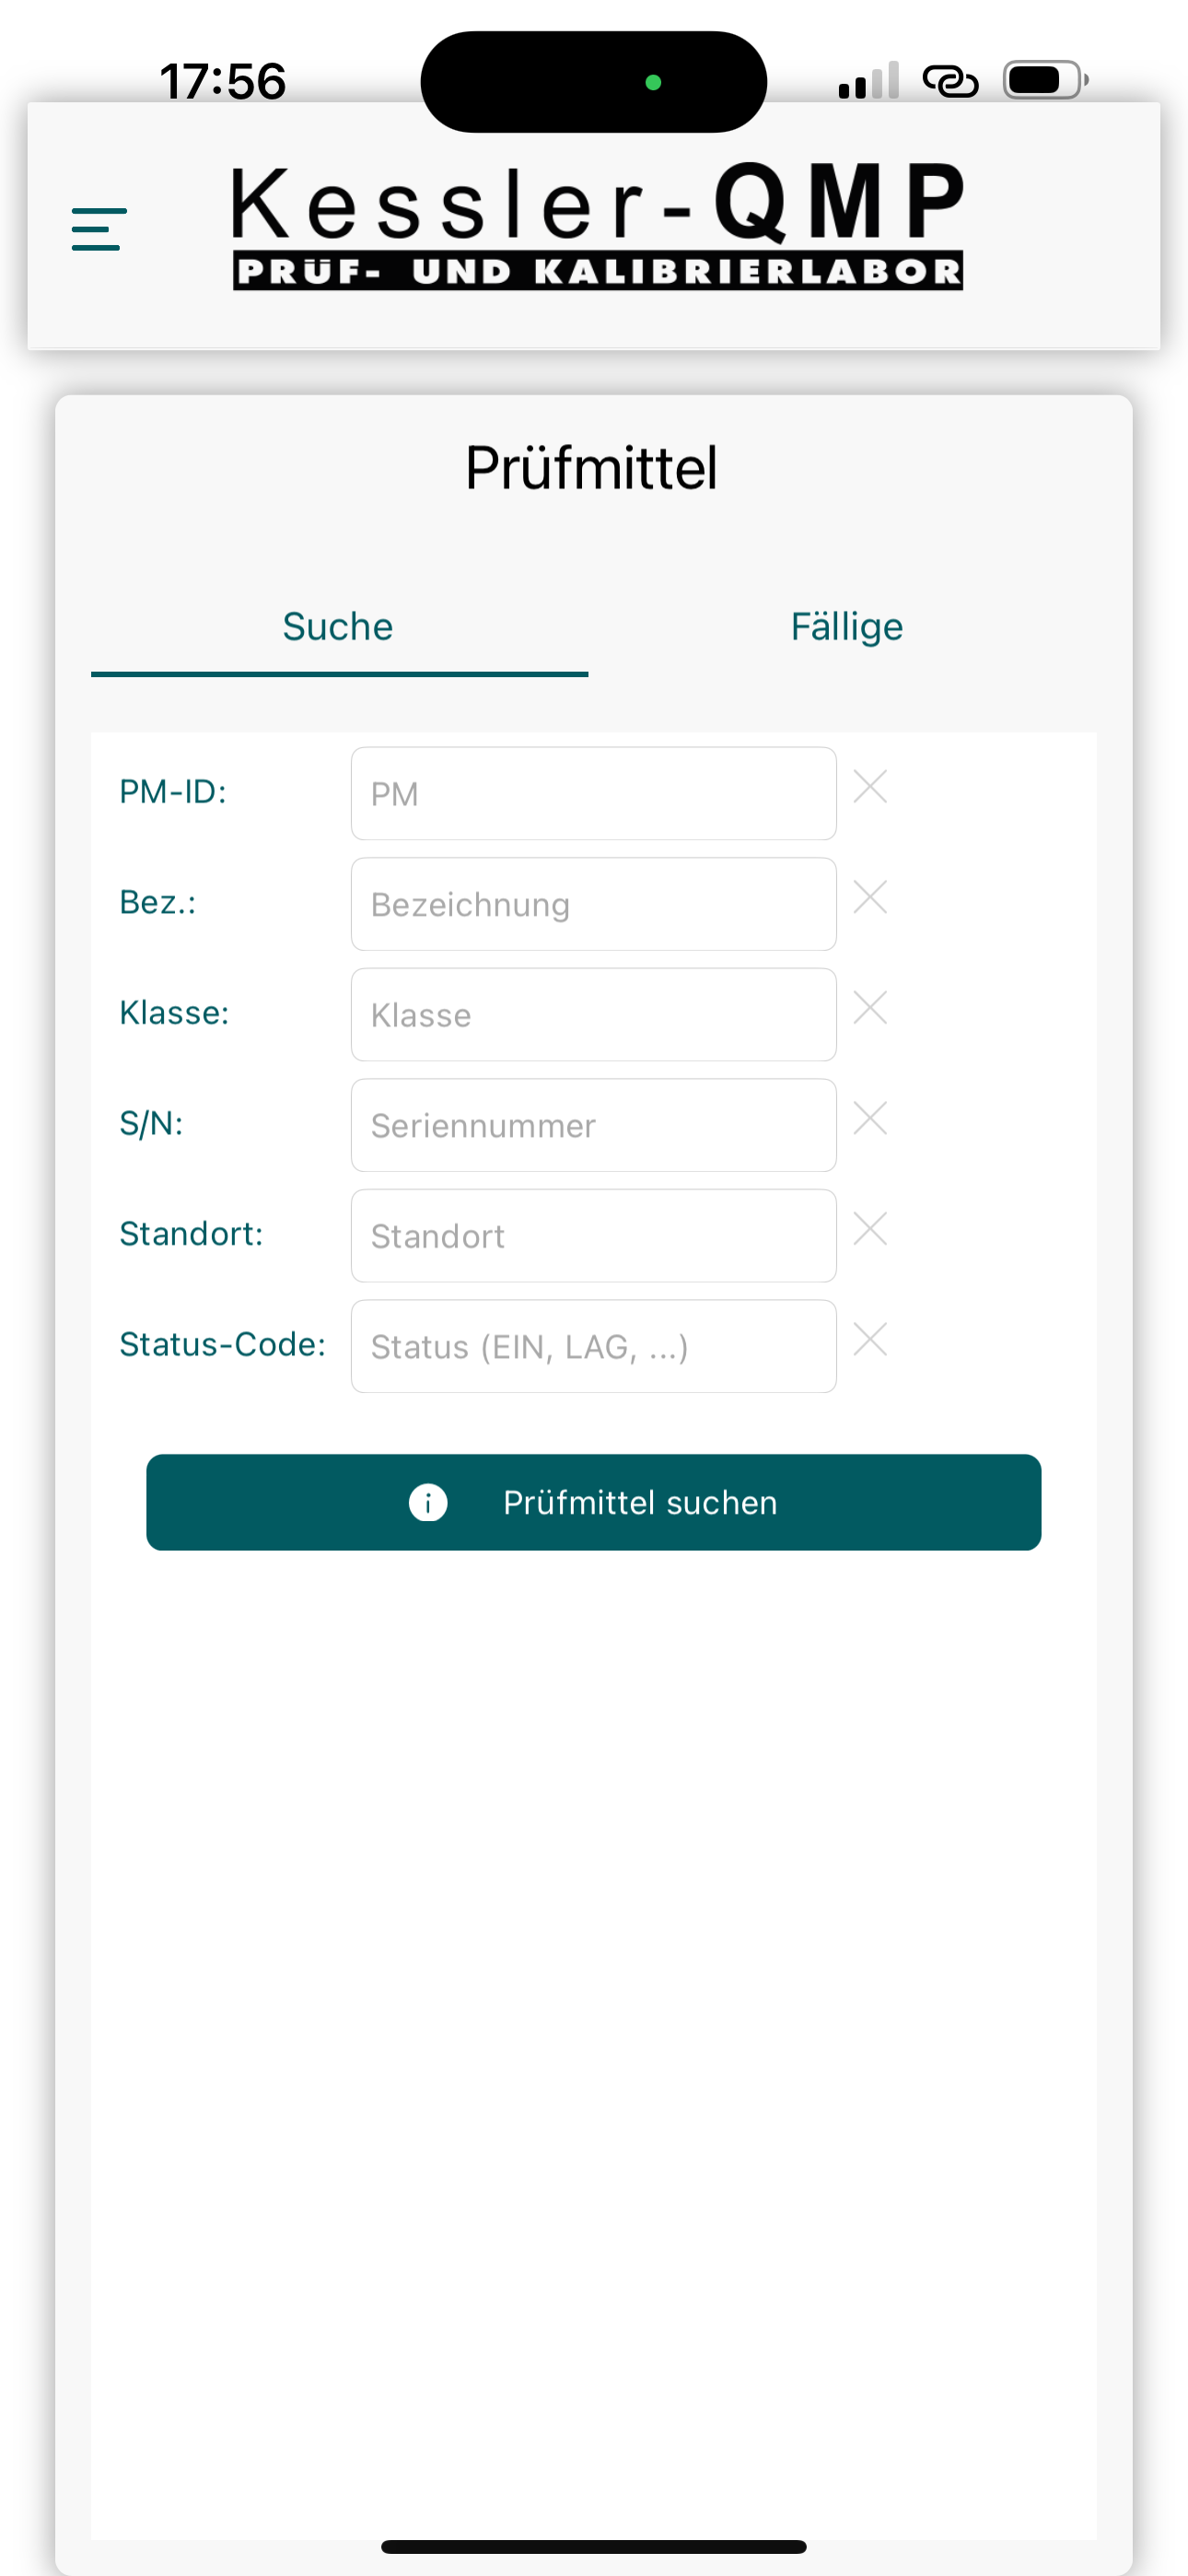Switch to the Suche tab

[x=339, y=628]
